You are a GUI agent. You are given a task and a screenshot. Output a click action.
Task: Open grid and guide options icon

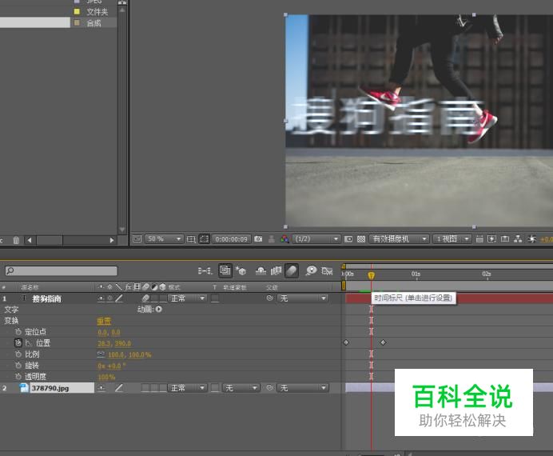191,239
